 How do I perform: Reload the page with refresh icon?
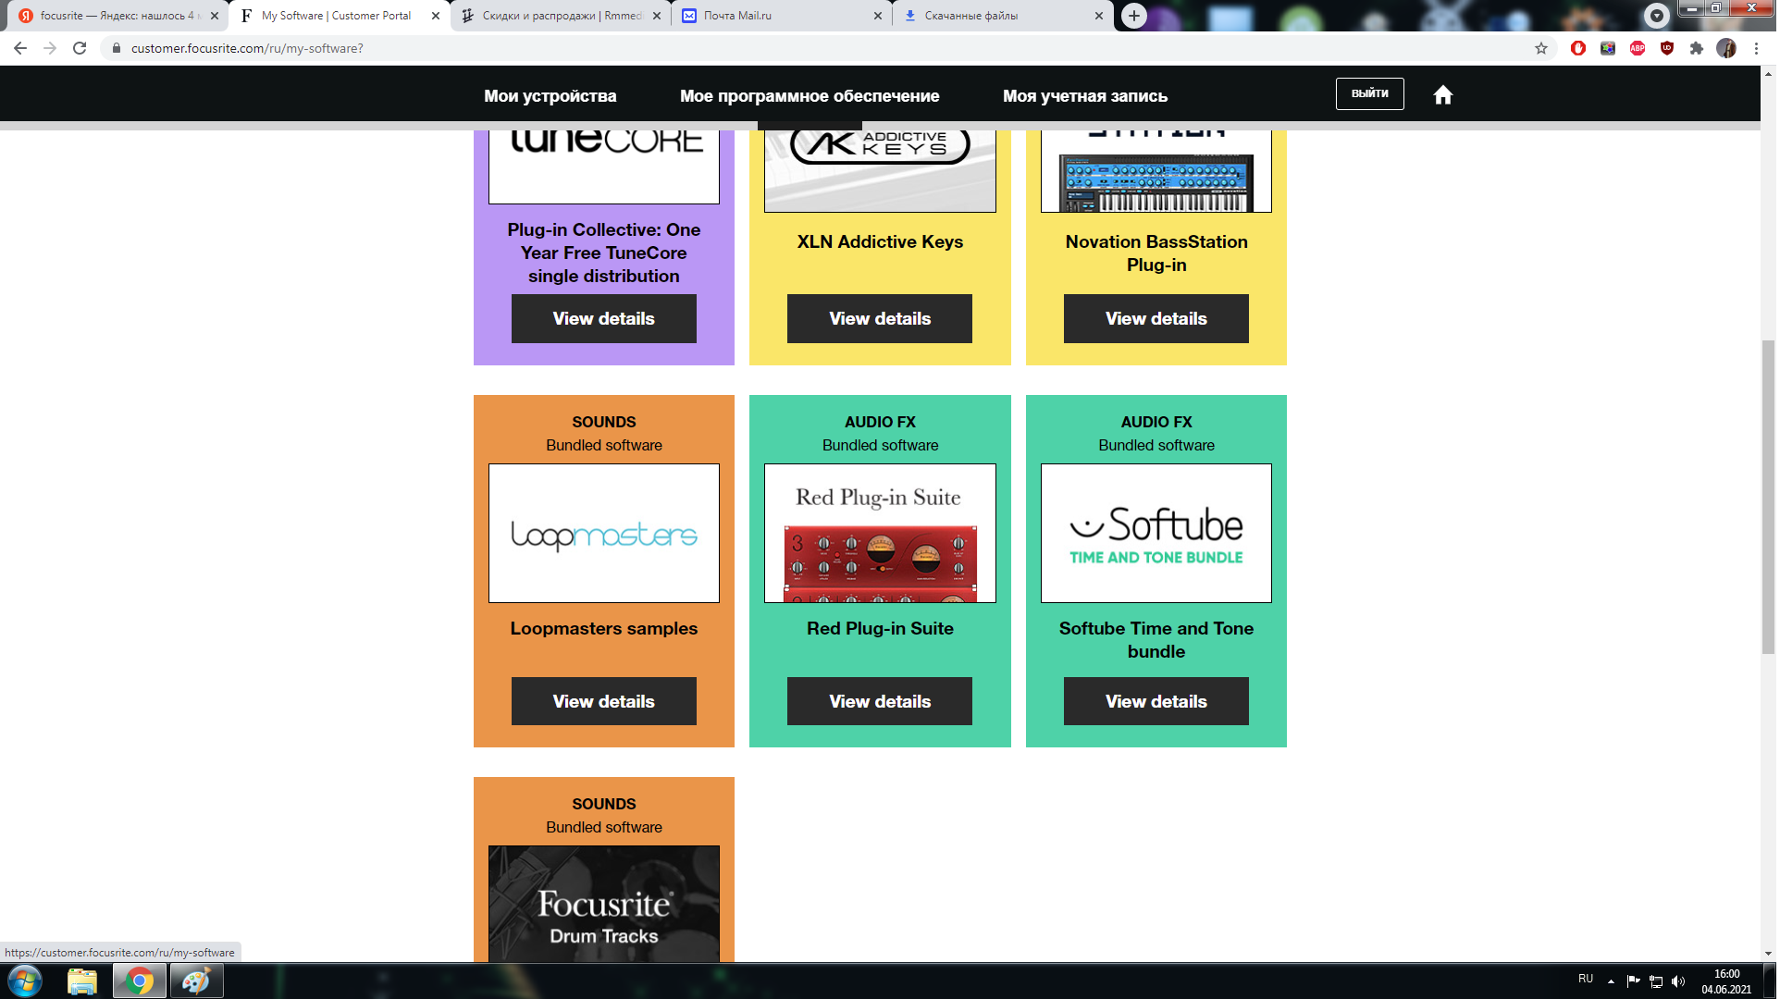point(80,48)
